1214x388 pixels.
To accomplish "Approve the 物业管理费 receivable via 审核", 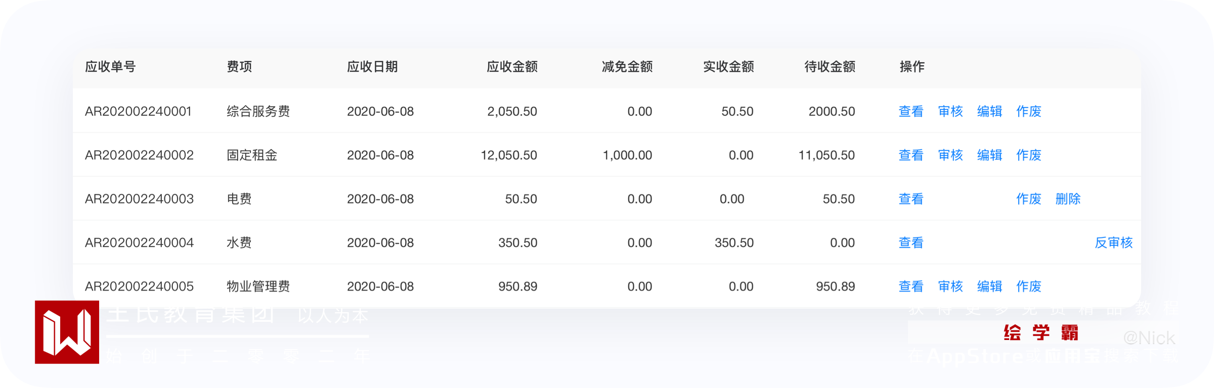I will pyautogui.click(x=950, y=286).
